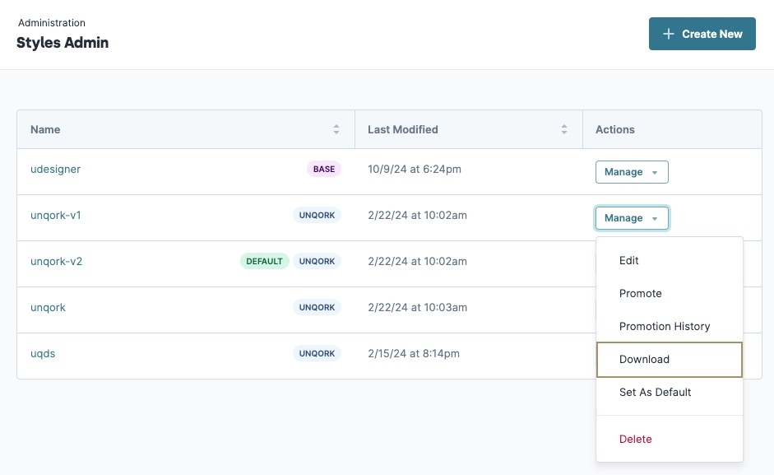The image size is (774, 475).
Task: Click the UNQORK badge on unqork-v1 row
Action: coord(317,215)
